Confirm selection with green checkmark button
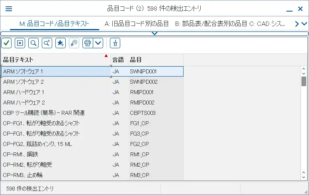 (x=6, y=43)
